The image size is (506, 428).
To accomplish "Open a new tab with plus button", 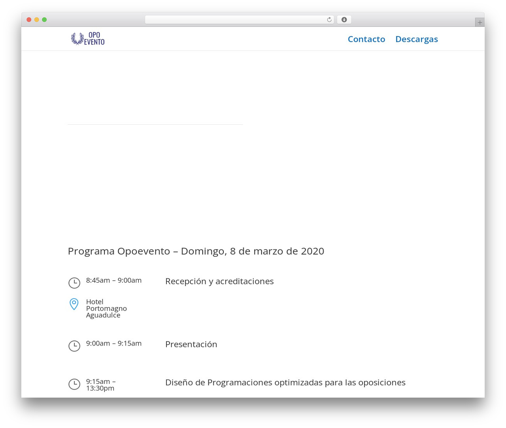I will tap(480, 23).
